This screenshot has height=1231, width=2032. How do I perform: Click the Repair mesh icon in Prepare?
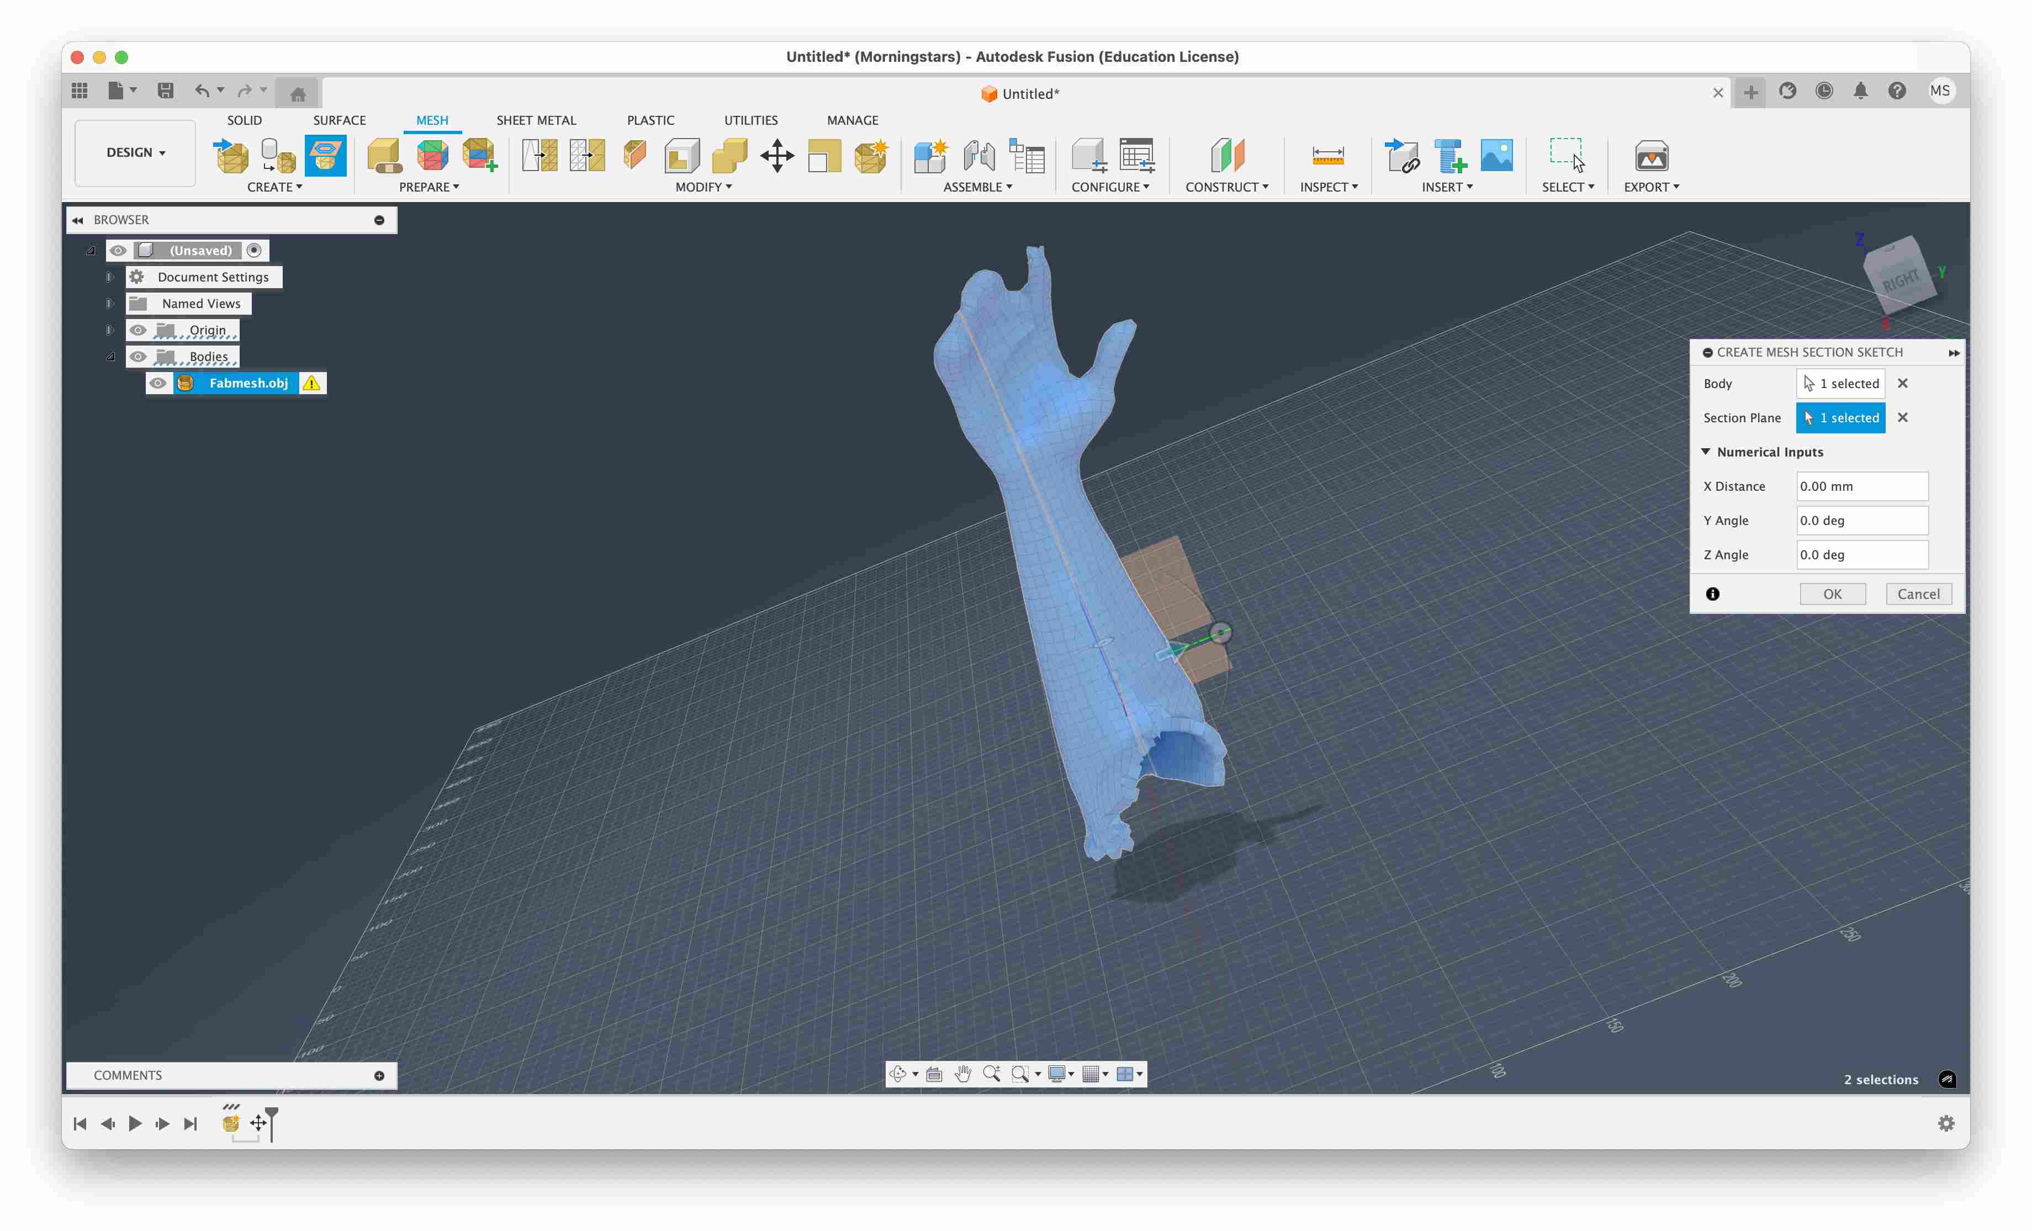pos(384,156)
